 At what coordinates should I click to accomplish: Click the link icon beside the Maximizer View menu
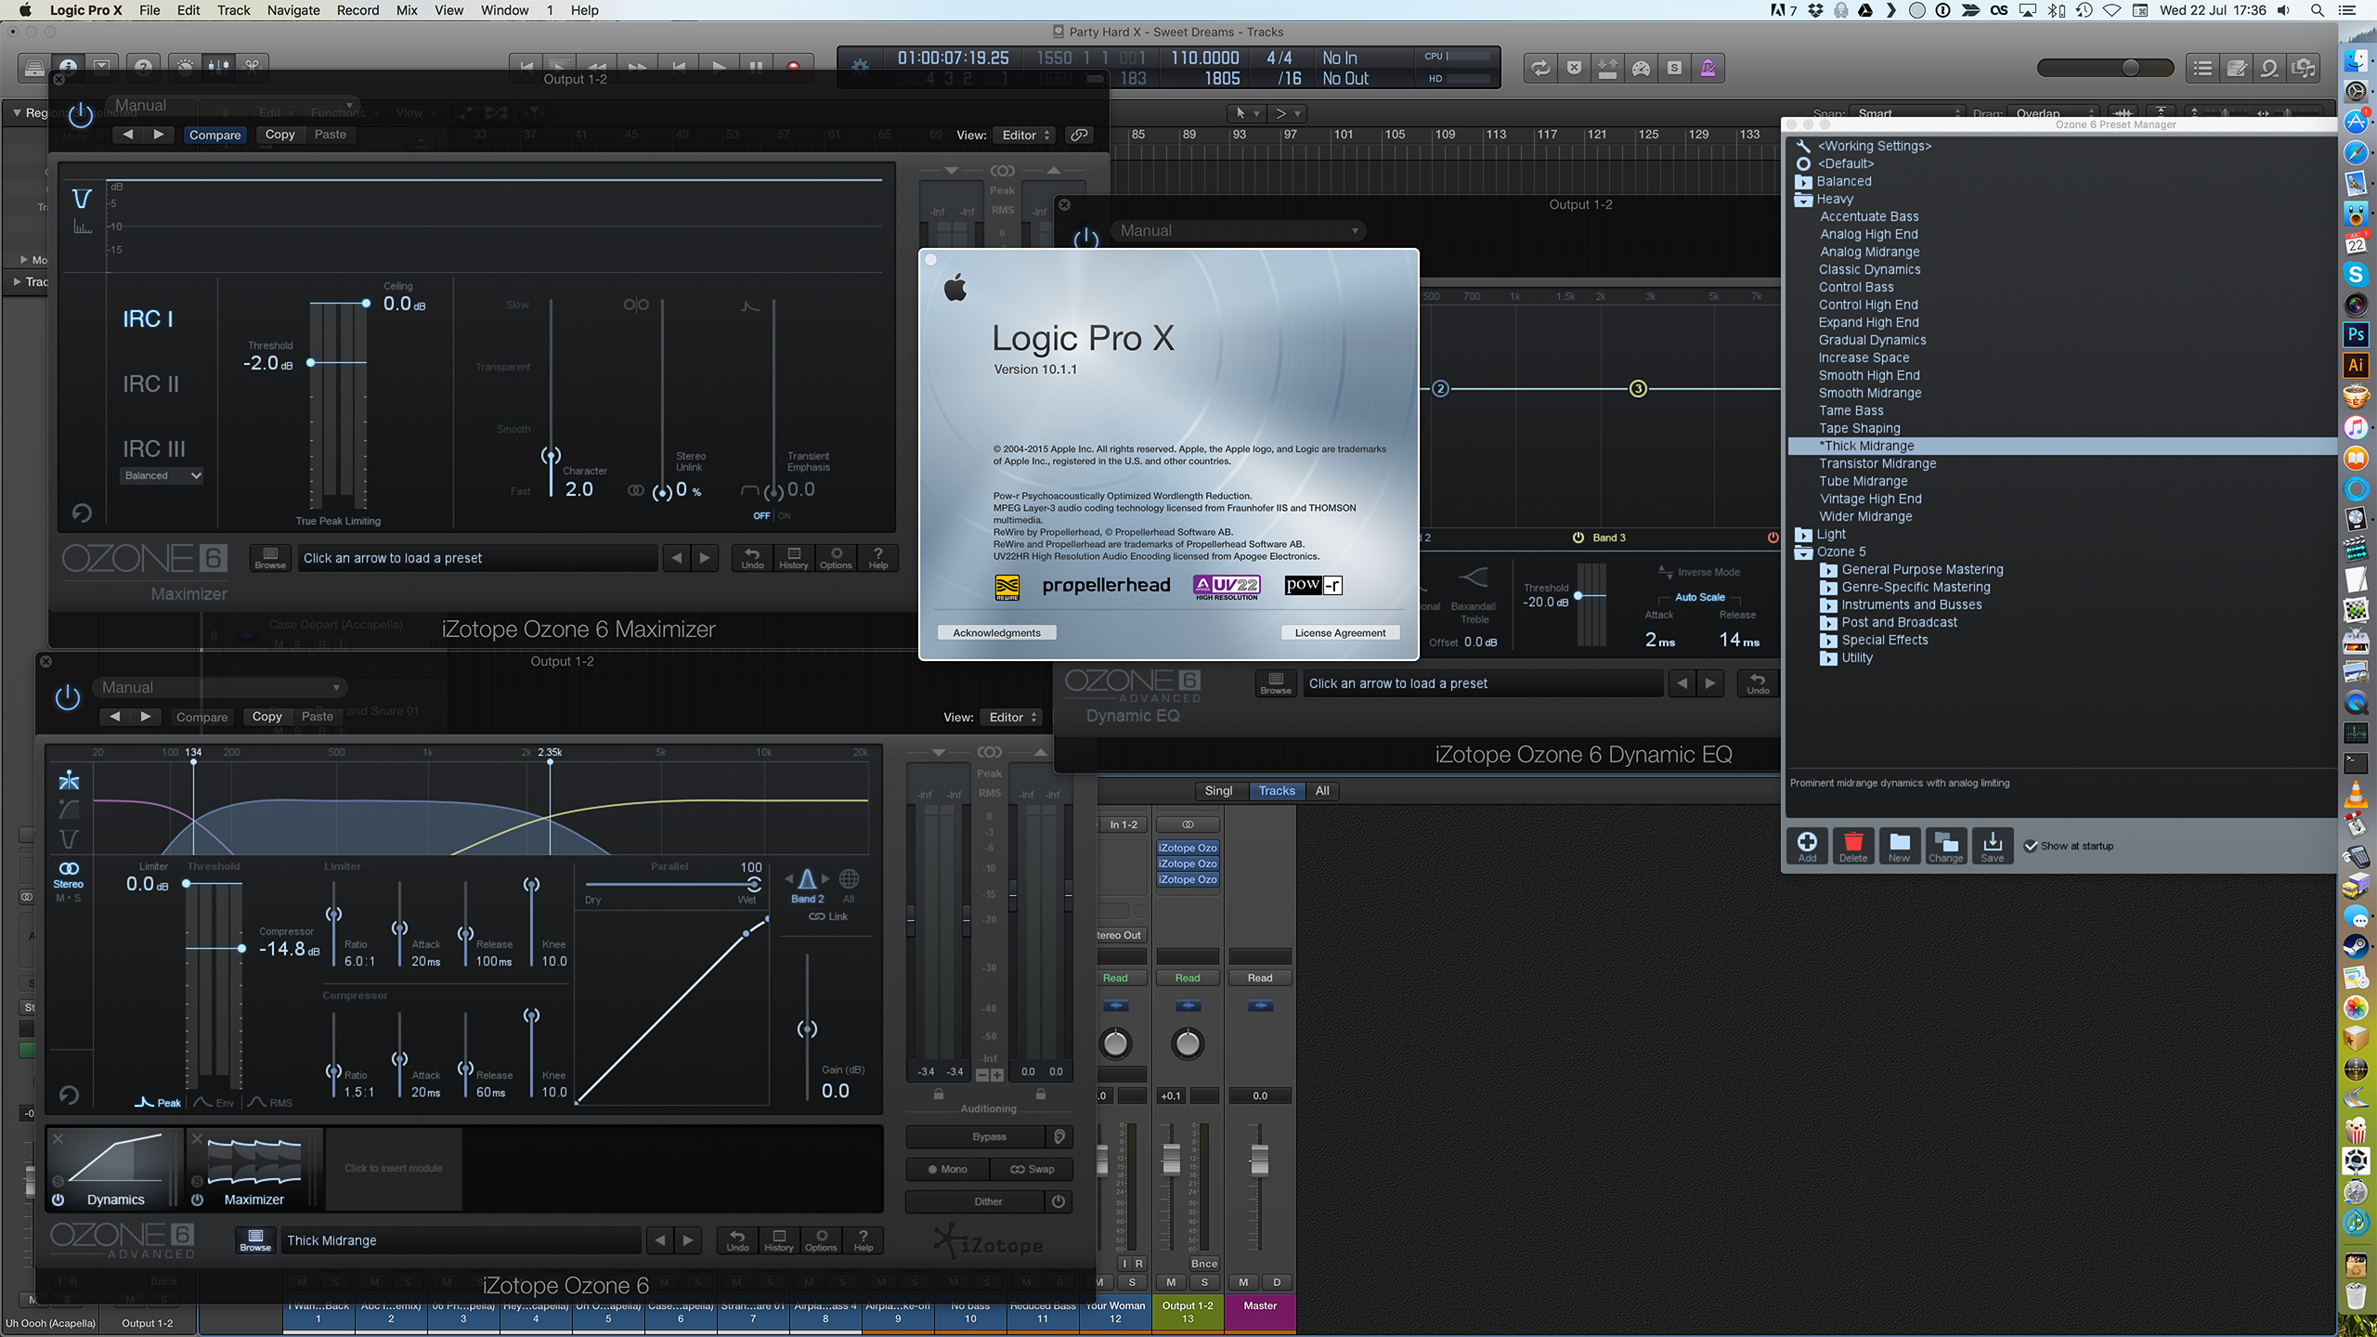[1079, 136]
